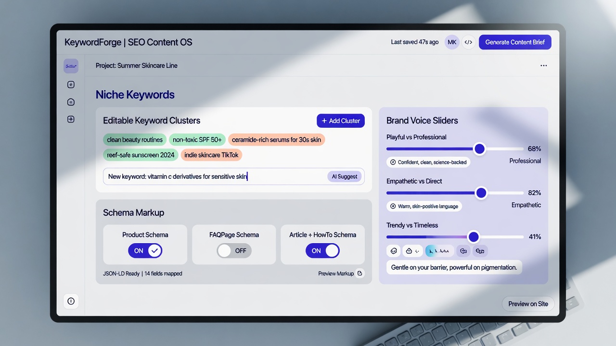Click the New keyword input field
616x346 pixels.
[234, 176]
